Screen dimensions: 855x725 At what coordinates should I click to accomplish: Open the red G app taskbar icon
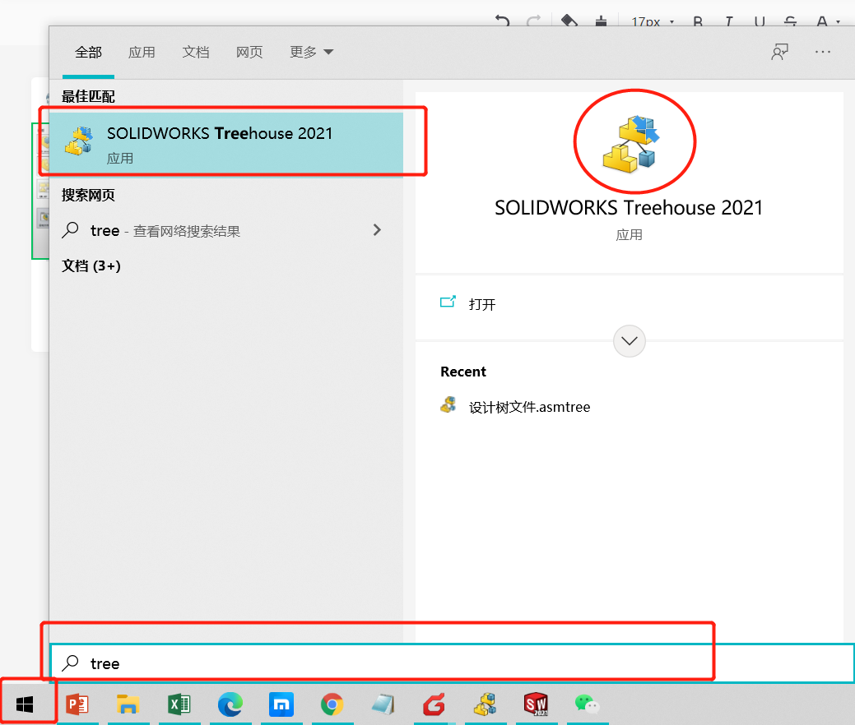click(434, 704)
